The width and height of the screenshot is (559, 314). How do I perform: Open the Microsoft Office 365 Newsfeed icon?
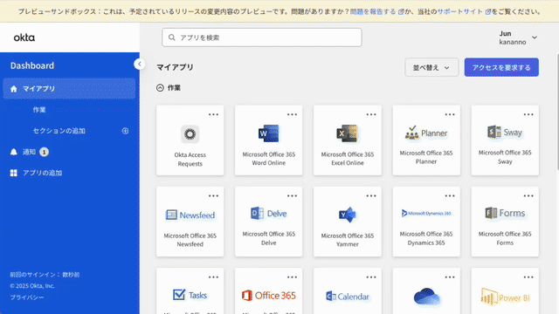pyautogui.click(x=190, y=215)
